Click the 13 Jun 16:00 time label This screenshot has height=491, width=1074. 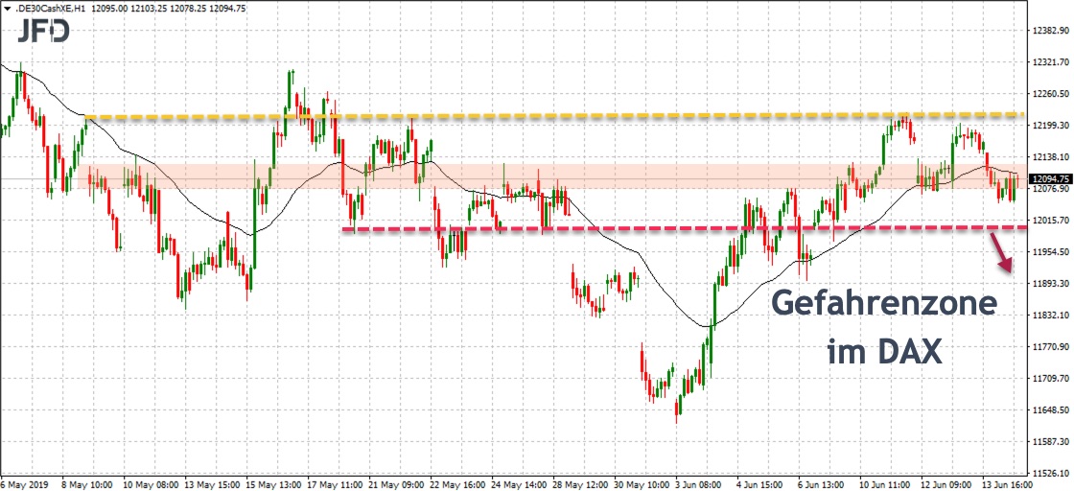1010,483
